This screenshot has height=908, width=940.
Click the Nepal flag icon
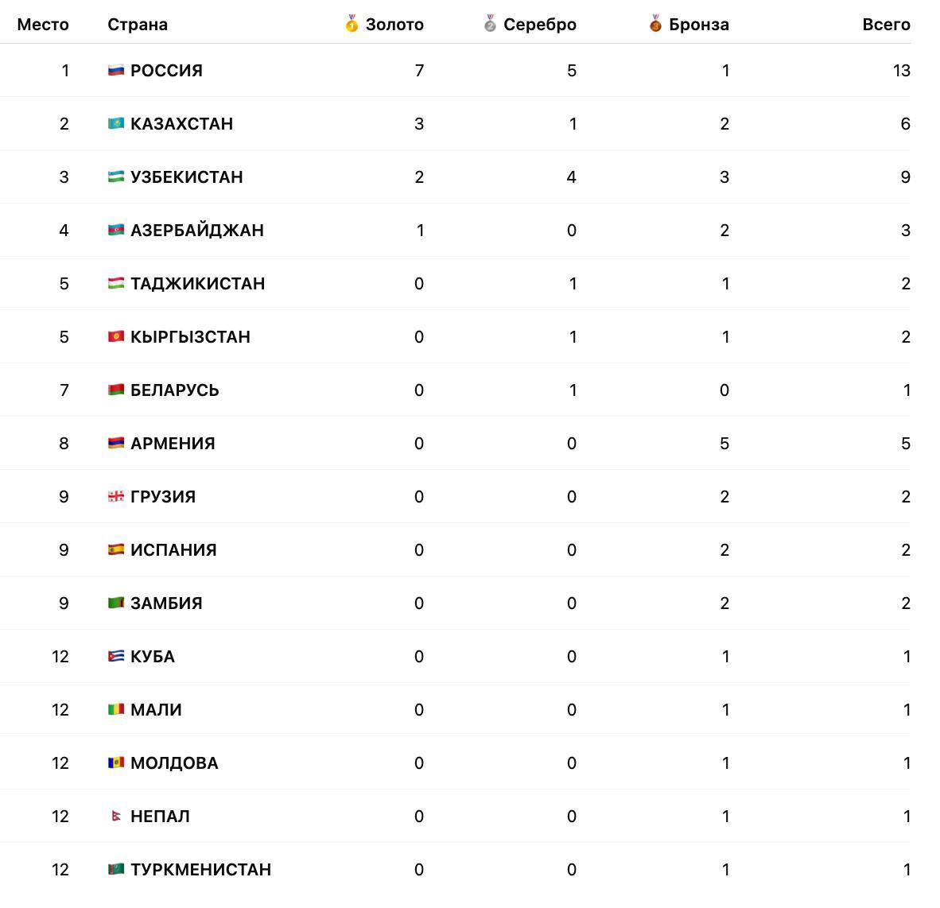click(116, 817)
